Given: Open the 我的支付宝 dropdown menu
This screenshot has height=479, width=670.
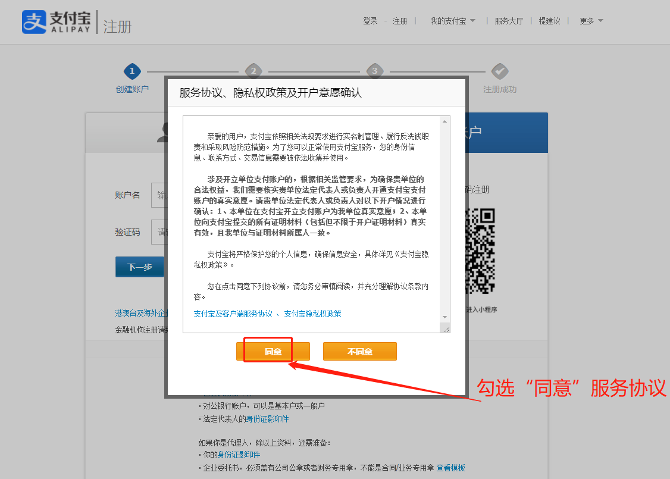Looking at the screenshot, I should (452, 21).
